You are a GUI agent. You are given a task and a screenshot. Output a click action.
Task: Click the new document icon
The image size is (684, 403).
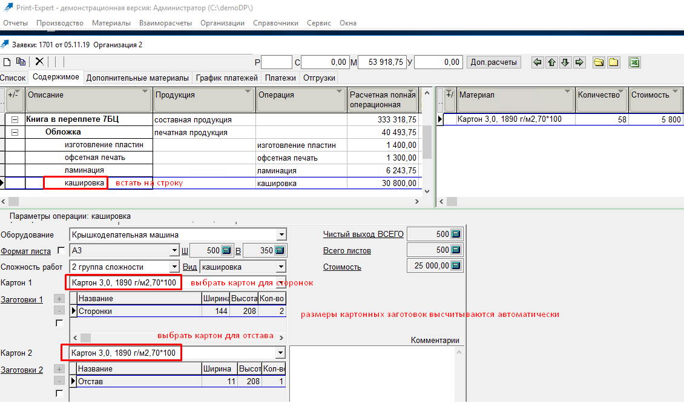(7, 62)
